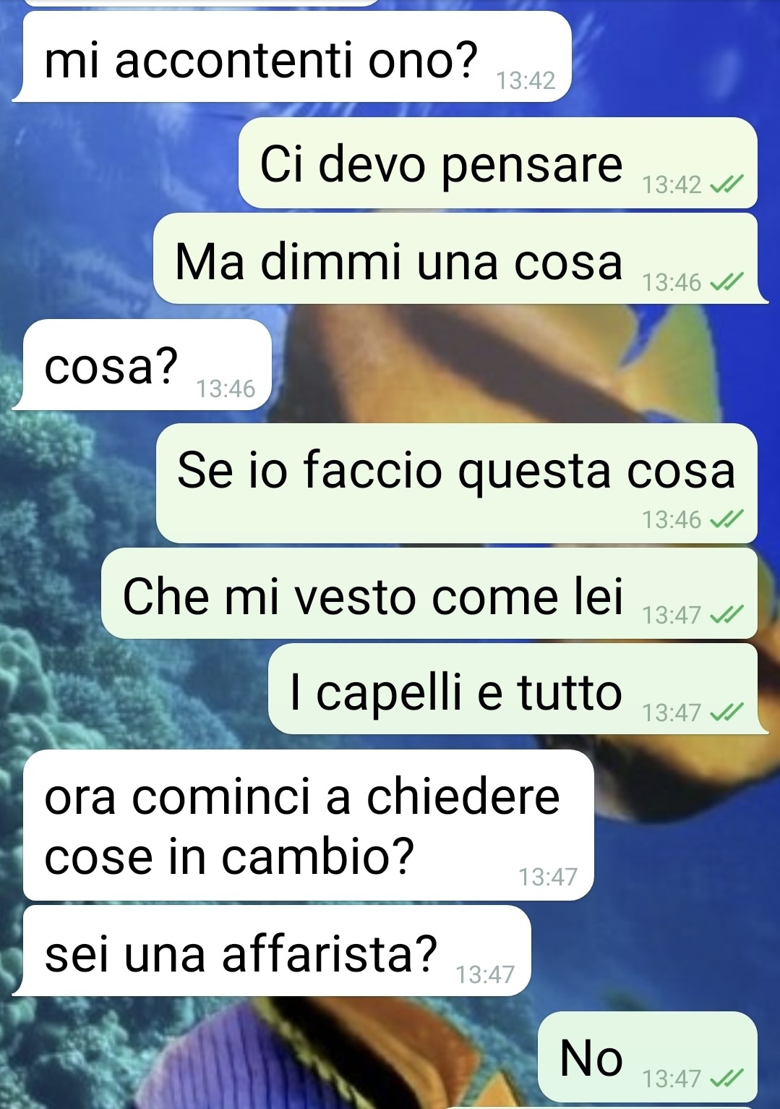Image resolution: width=780 pixels, height=1109 pixels.
Task: Tap the read receipt ticks on "Ma dimmi una cosa"
Action: point(727,282)
